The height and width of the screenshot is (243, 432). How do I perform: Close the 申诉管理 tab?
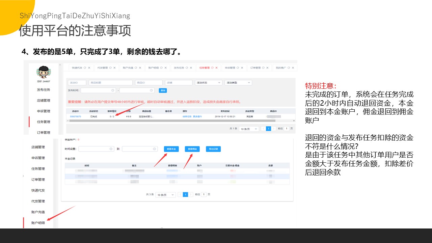[242, 68]
